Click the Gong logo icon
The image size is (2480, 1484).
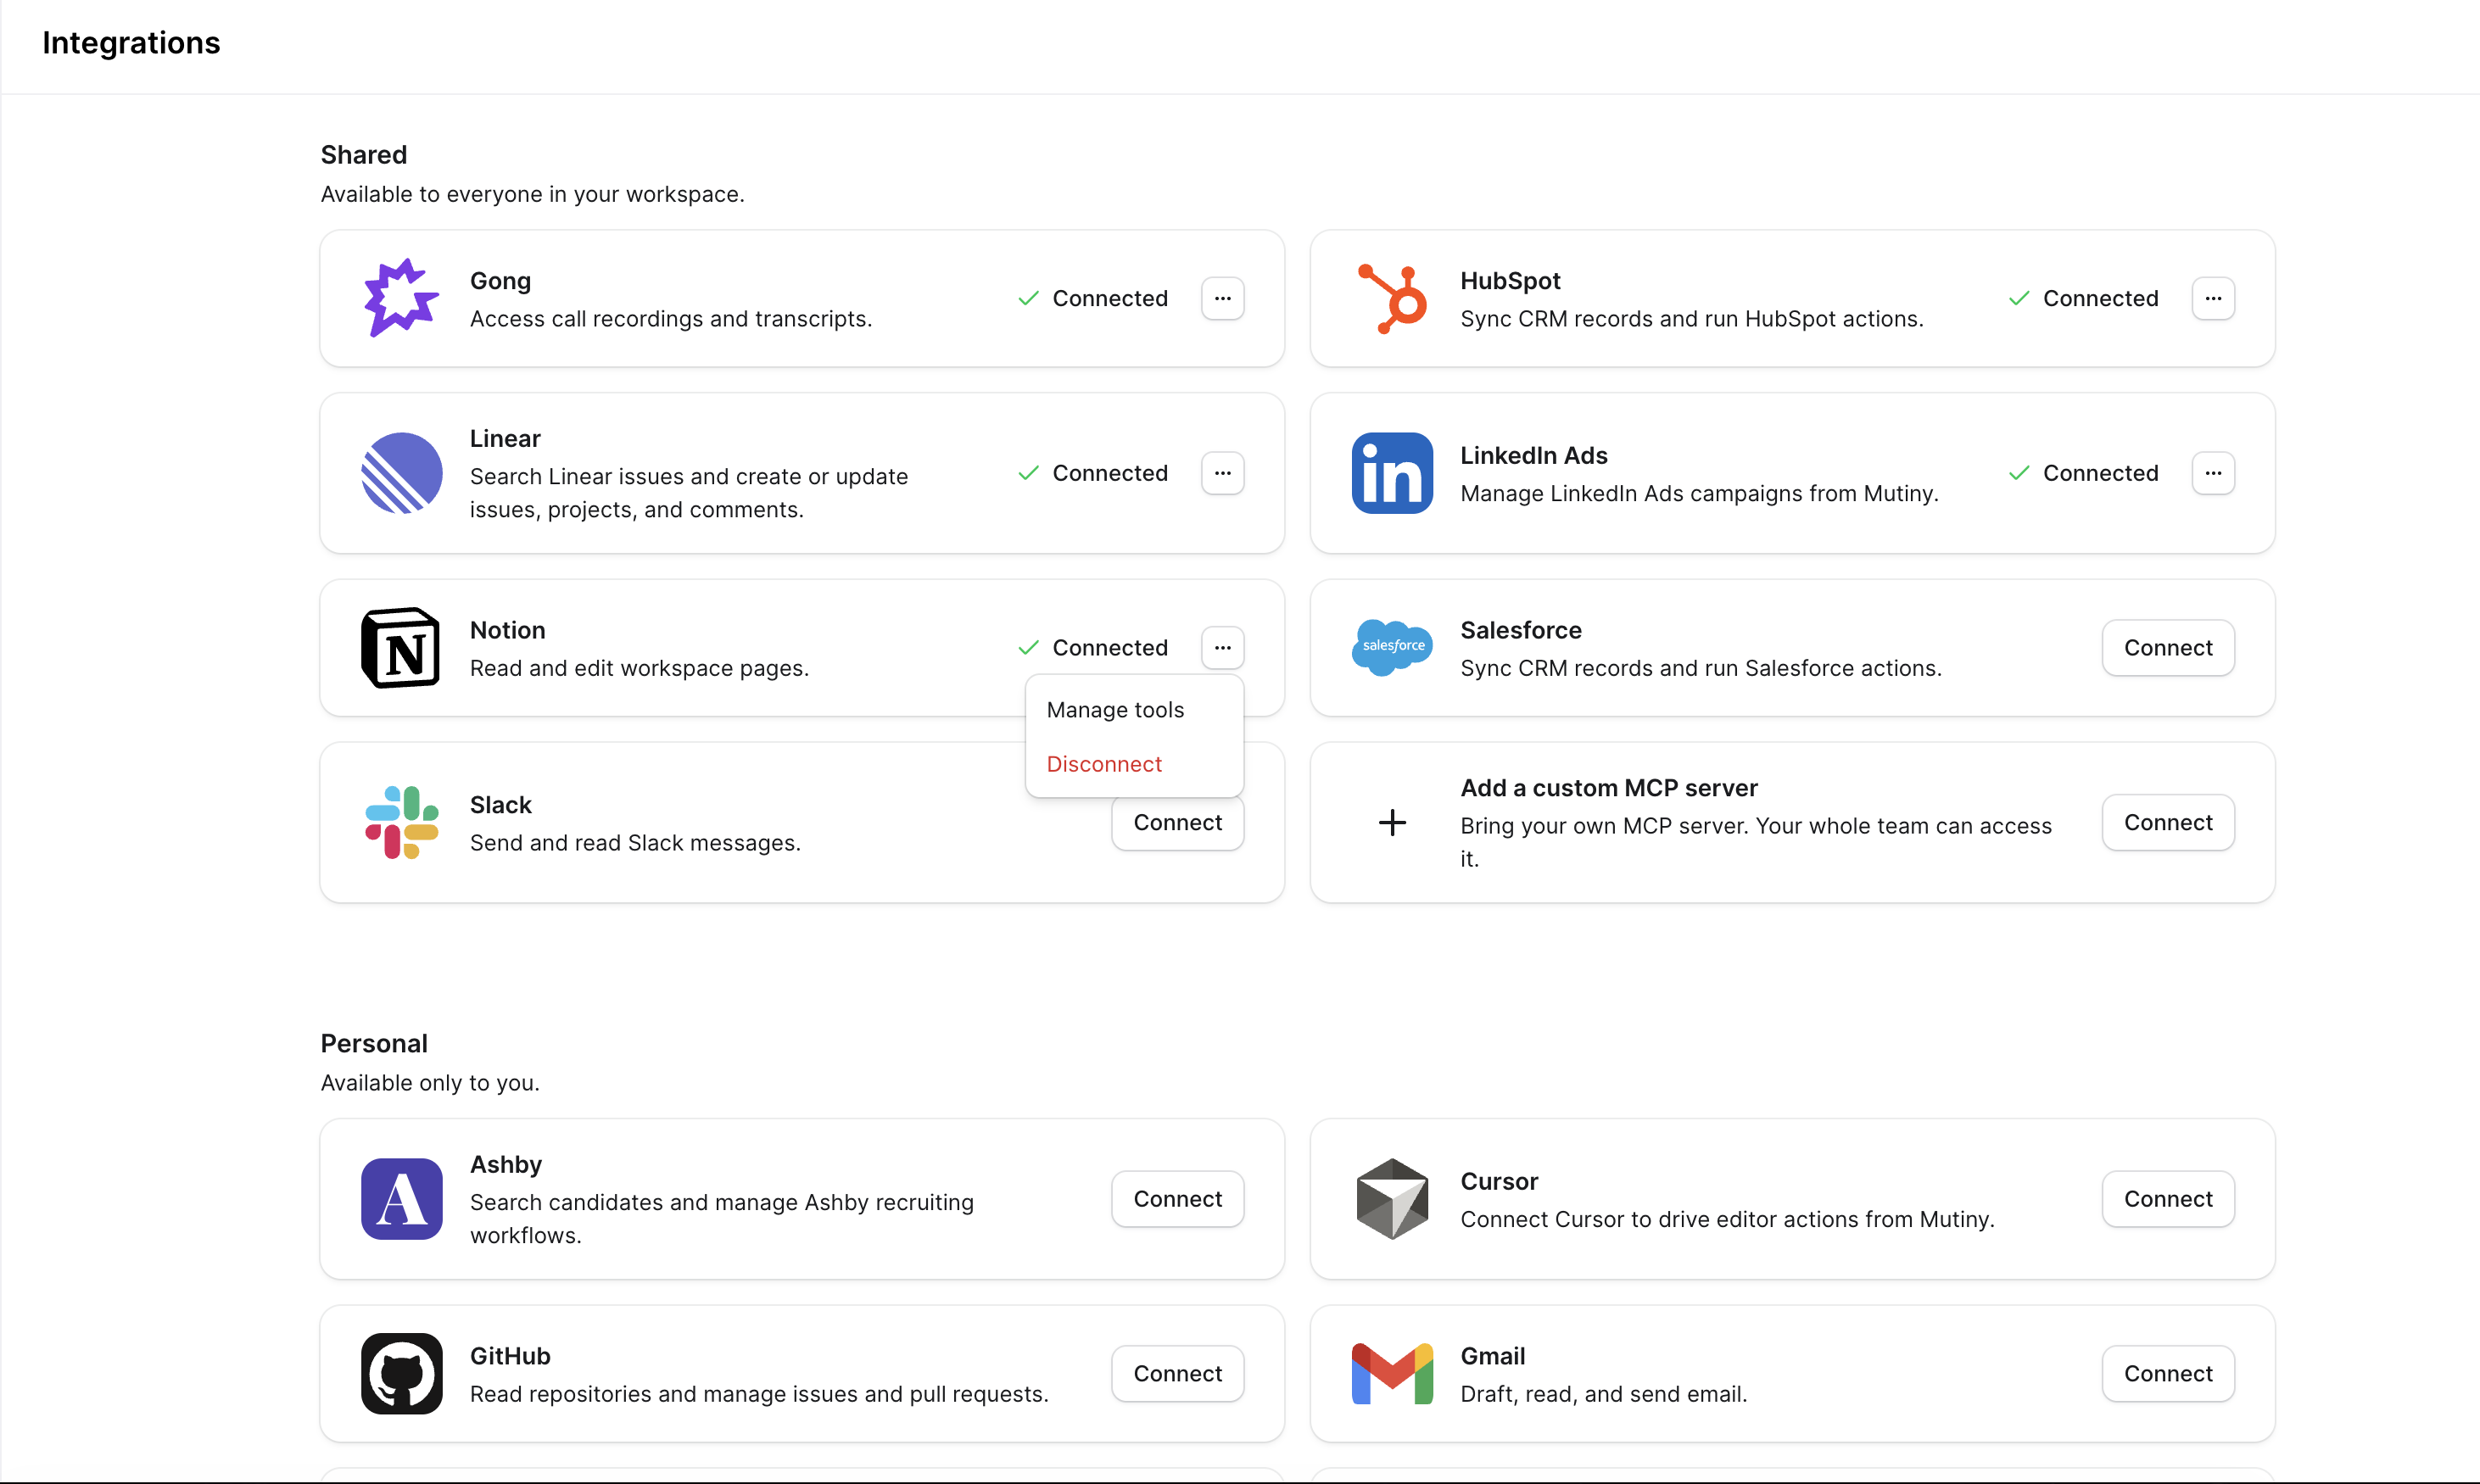click(401, 298)
